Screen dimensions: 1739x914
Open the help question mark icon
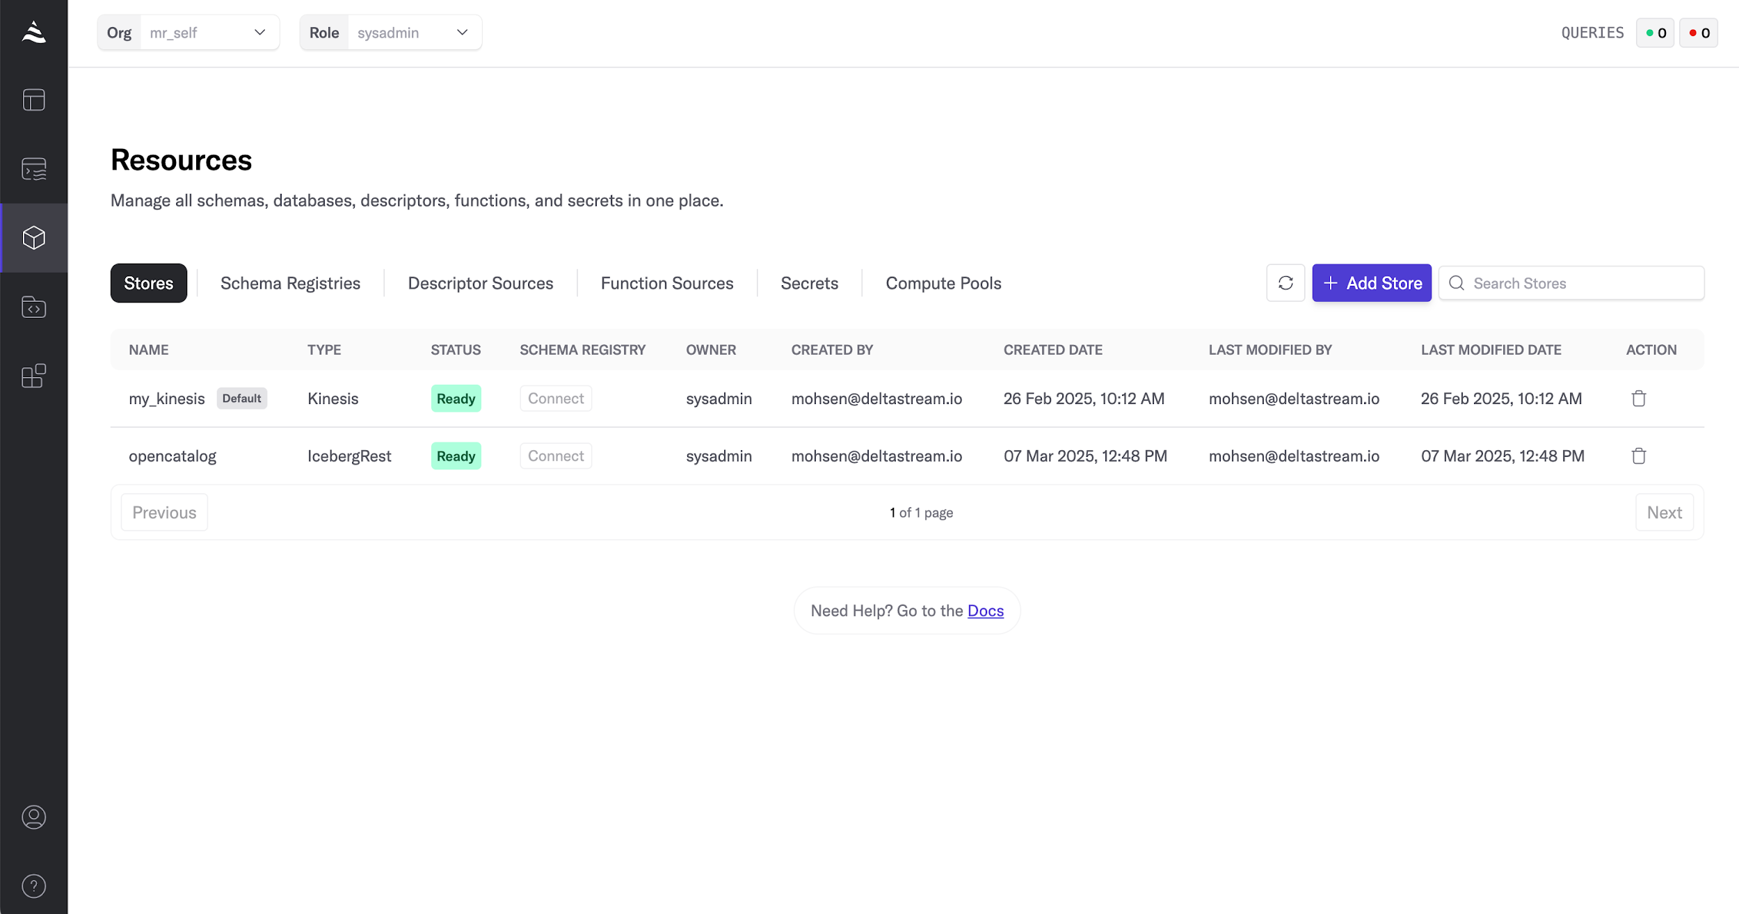click(33, 885)
